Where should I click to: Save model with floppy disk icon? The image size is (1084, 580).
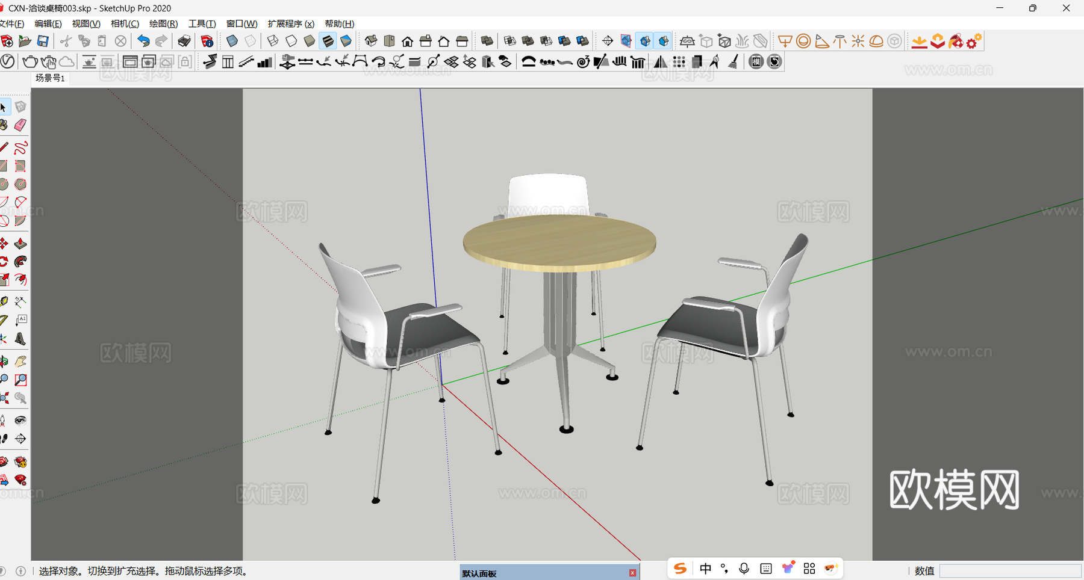tap(43, 41)
